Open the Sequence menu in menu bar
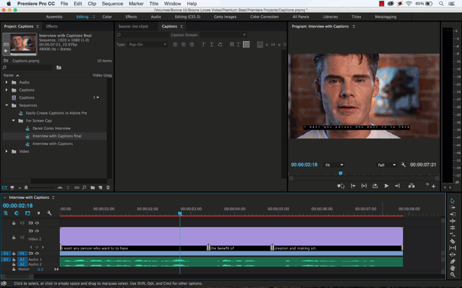 [x=112, y=4]
